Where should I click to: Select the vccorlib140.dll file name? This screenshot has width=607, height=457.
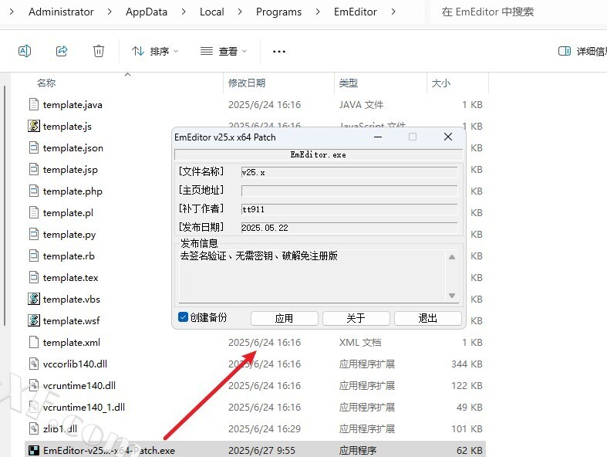(x=75, y=364)
